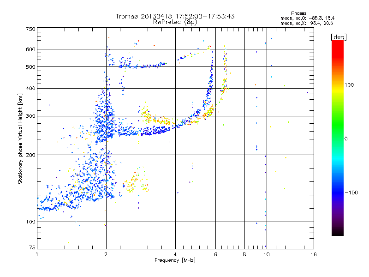This screenshot has width=369, height=277.
Task: Click the colorbar tick label '0'
Action: (x=345, y=139)
